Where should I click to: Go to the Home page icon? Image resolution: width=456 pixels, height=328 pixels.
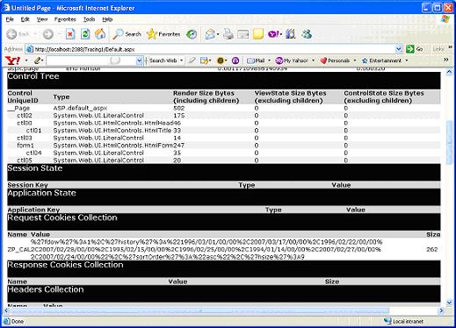click(100, 34)
